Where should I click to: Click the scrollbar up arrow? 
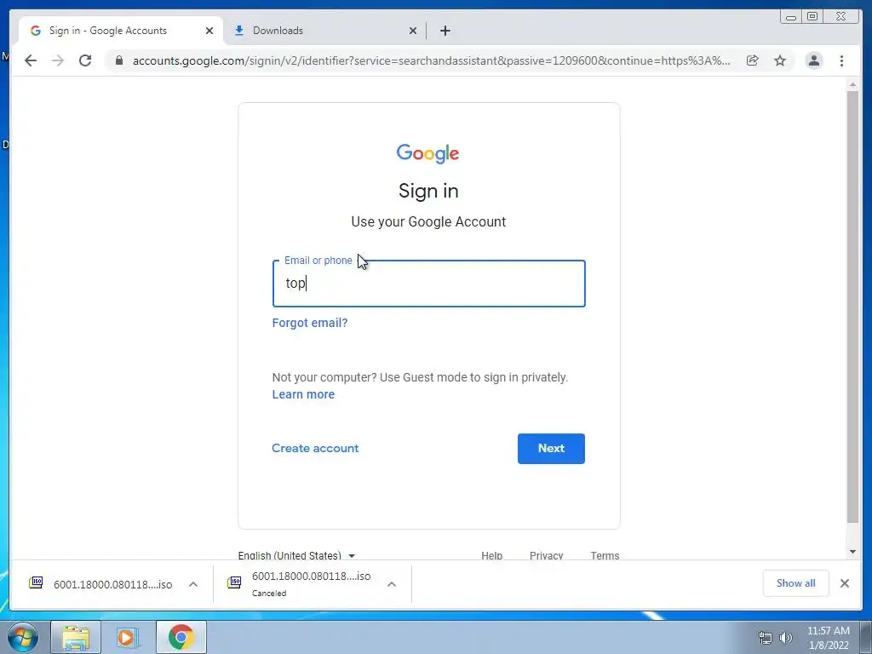(x=852, y=84)
